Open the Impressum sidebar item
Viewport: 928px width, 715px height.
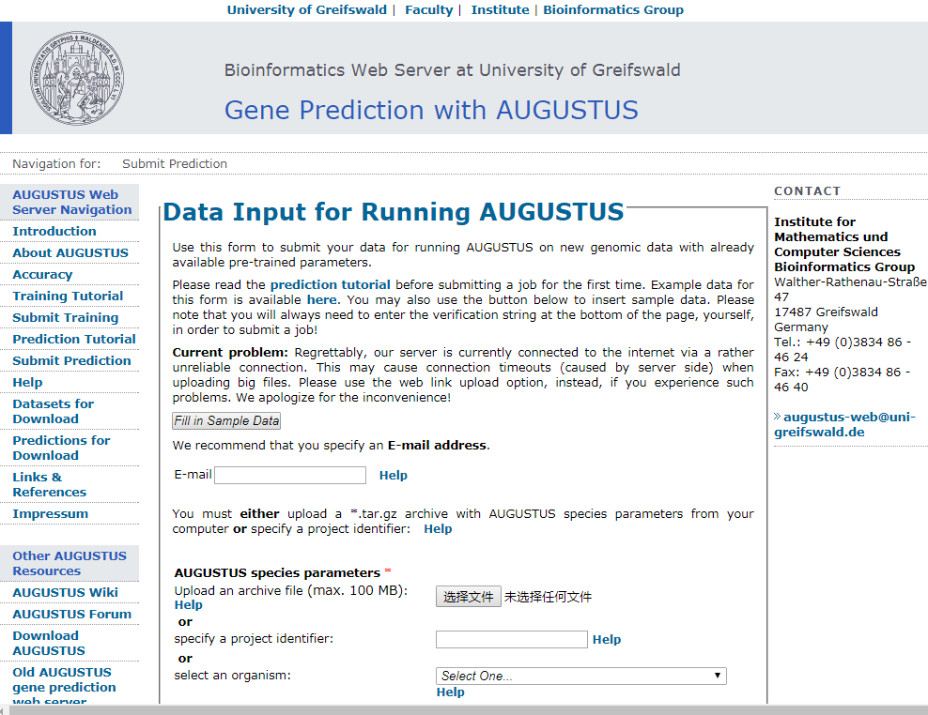pos(51,514)
